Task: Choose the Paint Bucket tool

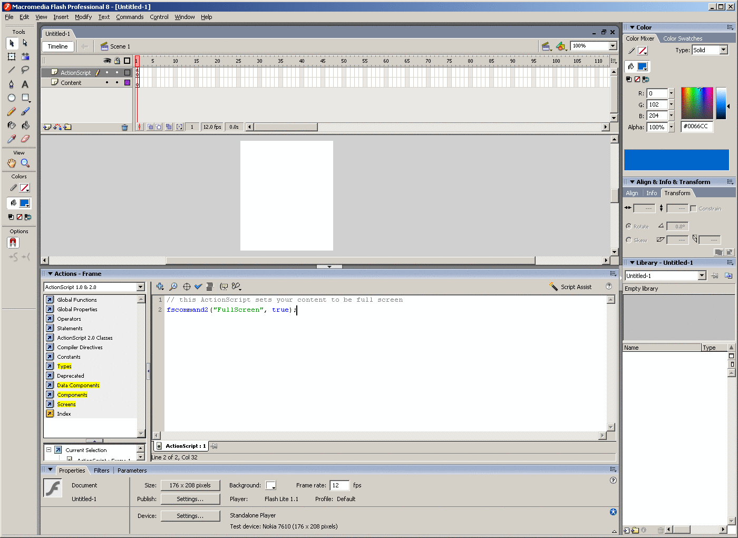Action: (25, 125)
